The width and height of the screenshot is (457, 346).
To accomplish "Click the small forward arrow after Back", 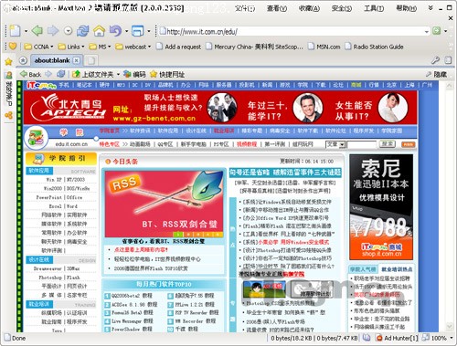I will click(48, 74).
